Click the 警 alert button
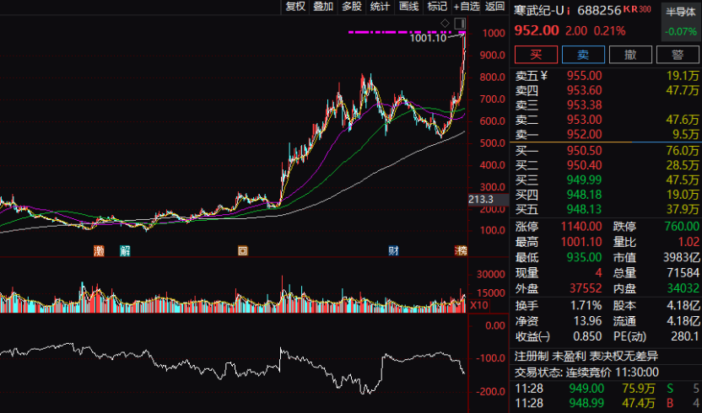The width and height of the screenshot is (702, 413). pyautogui.click(x=678, y=55)
